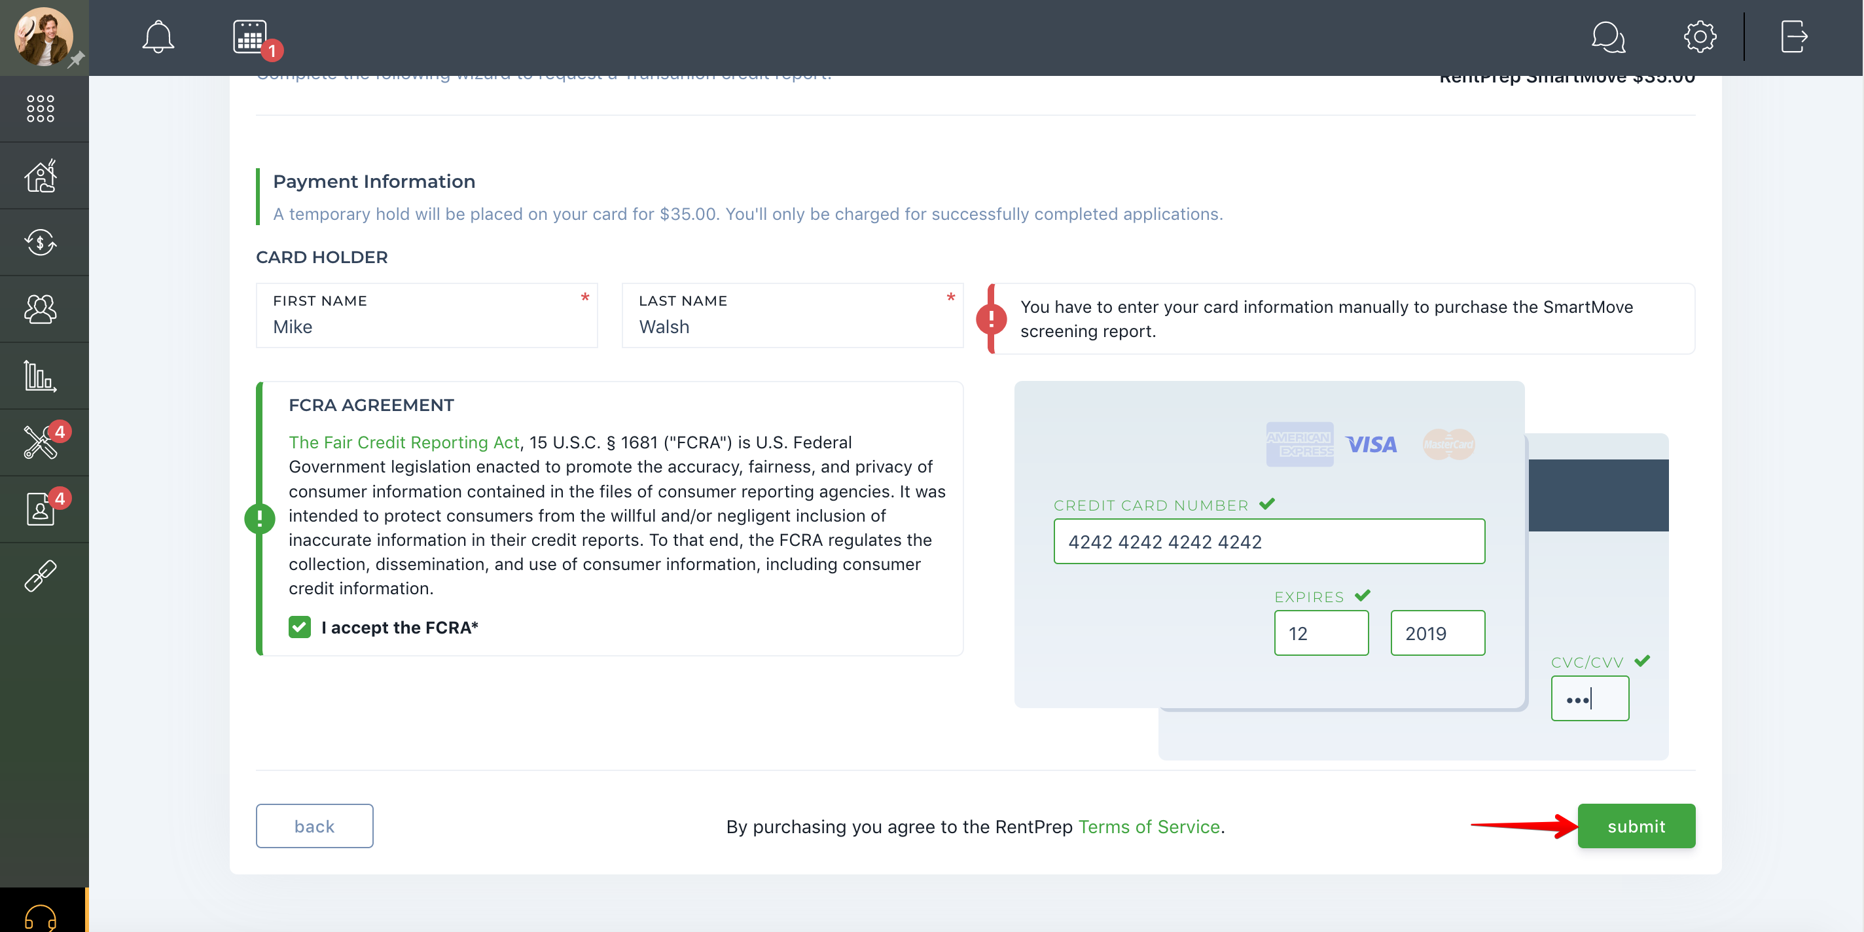The width and height of the screenshot is (1864, 932).
Task: Click the back button
Action: pyautogui.click(x=315, y=825)
